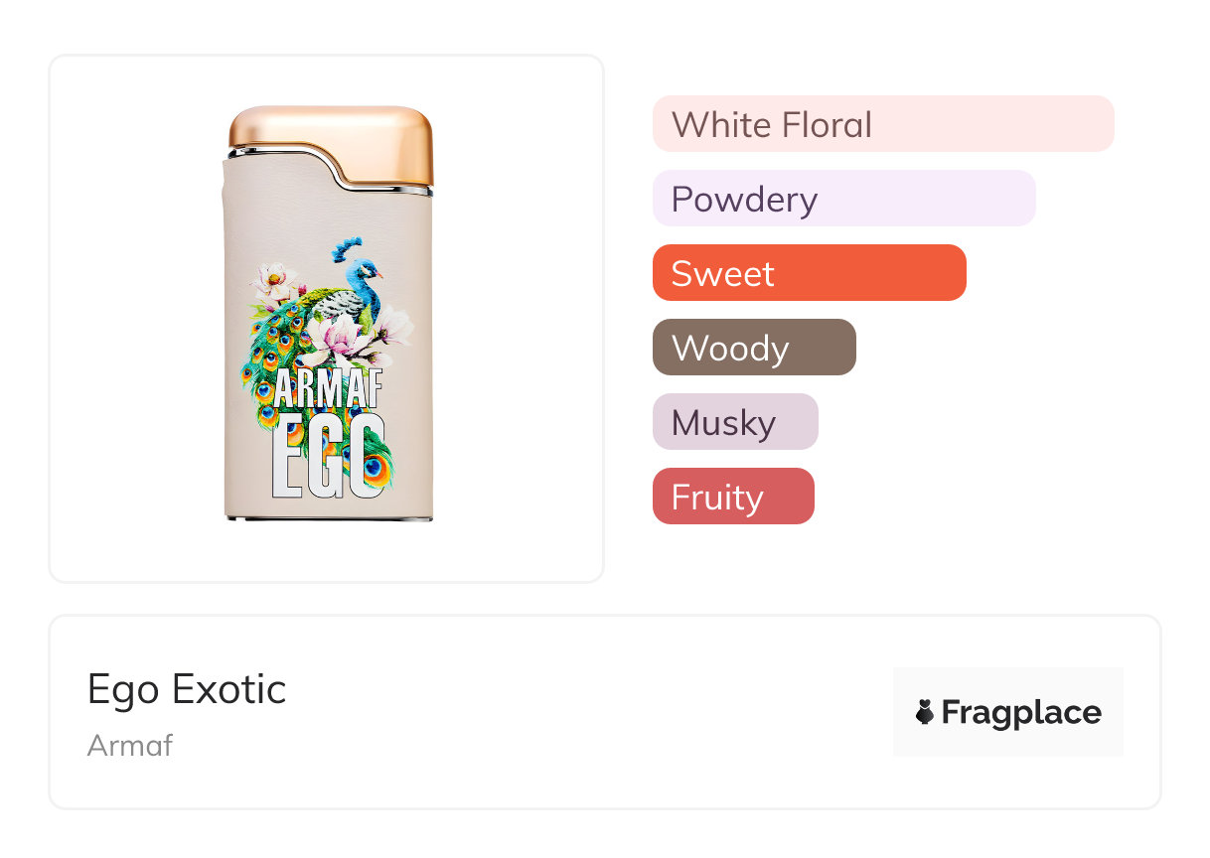Choose the red Fruity accord bar
1210x858 pixels.
pos(732,497)
